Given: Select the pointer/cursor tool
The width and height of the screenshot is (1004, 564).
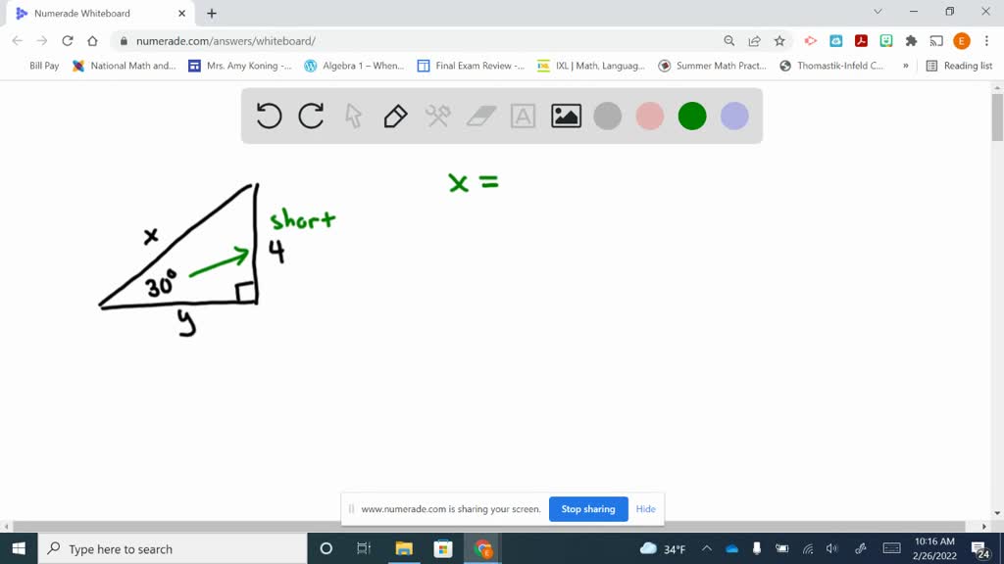Looking at the screenshot, I should tap(352, 116).
